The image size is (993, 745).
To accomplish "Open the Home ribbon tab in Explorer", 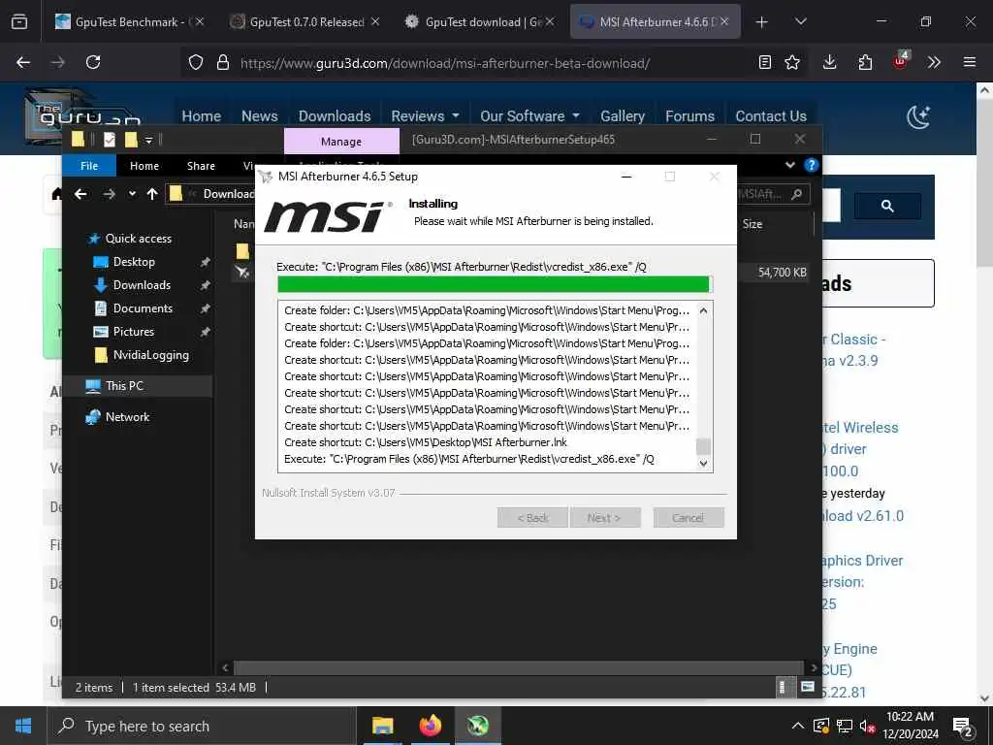I will coord(144,166).
